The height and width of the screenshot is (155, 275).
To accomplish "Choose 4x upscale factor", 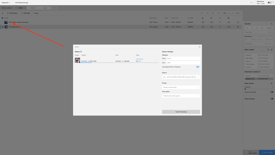I will click(x=257, y=28).
